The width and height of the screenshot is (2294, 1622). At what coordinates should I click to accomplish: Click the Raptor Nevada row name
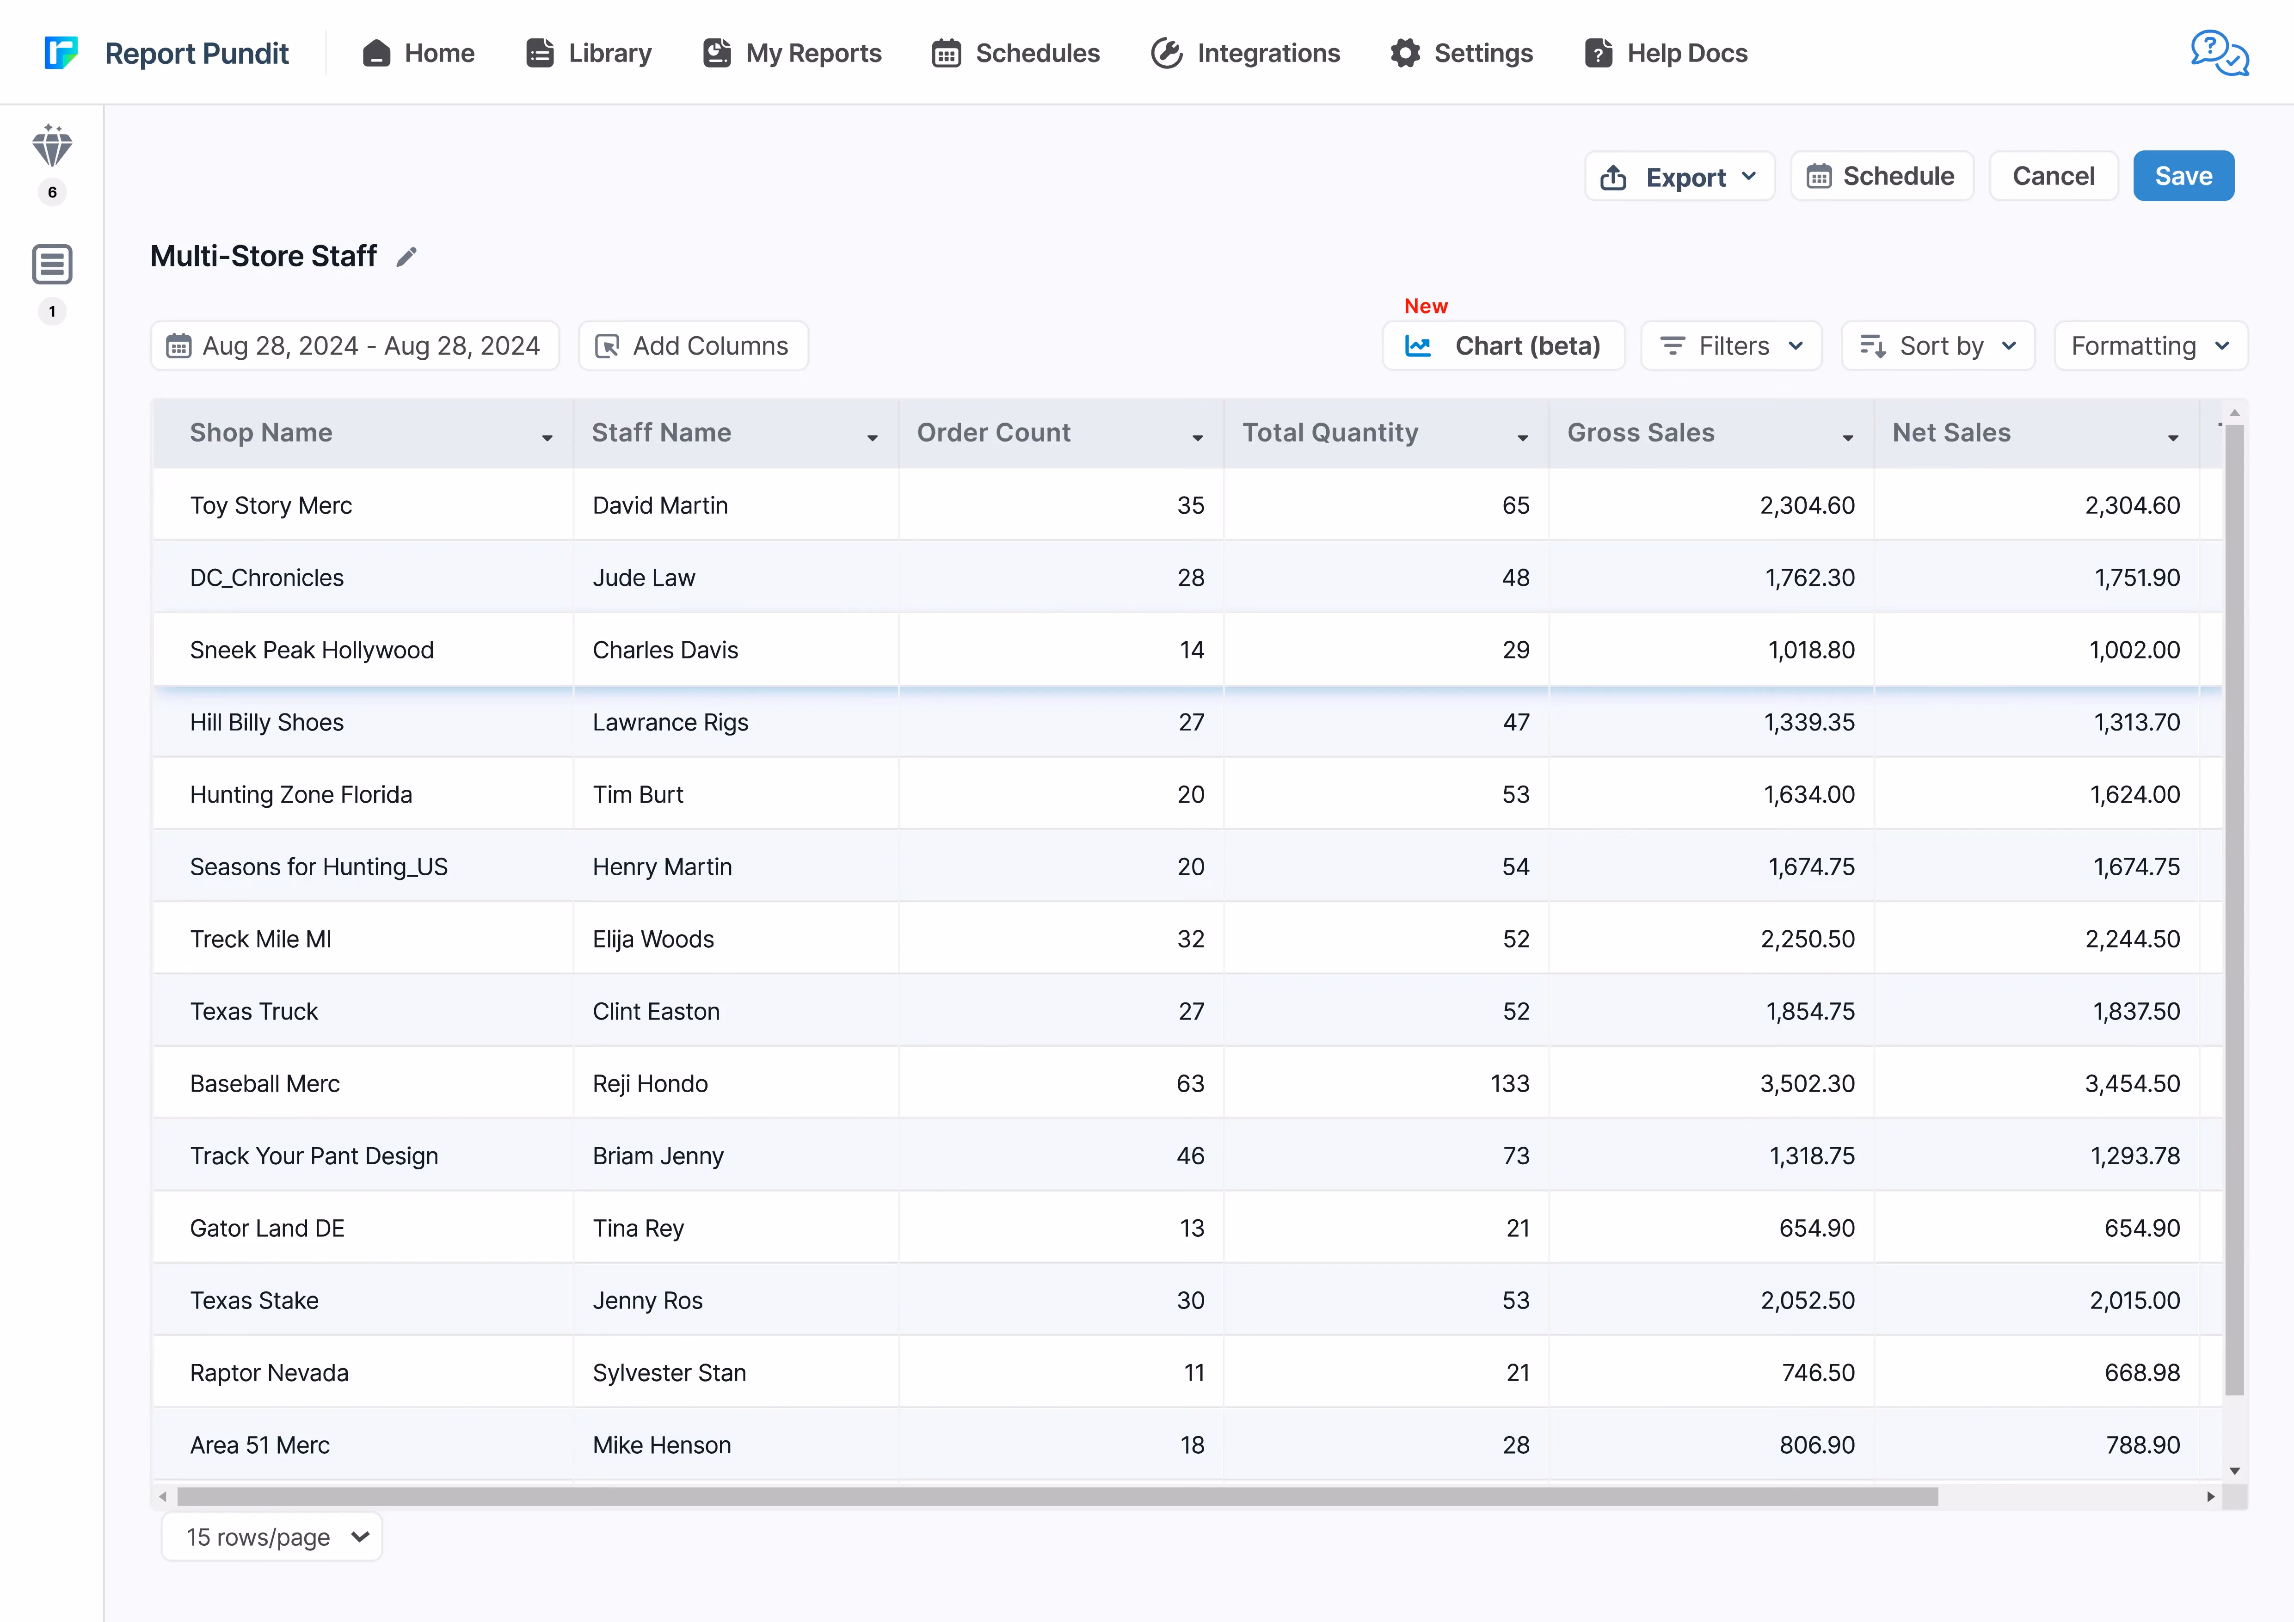(x=269, y=1372)
